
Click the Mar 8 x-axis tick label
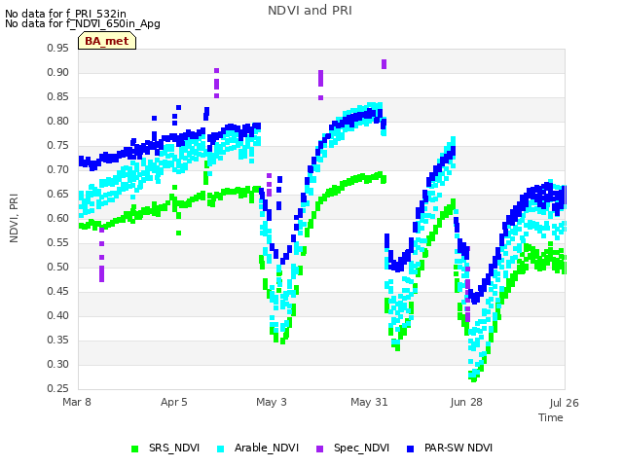[x=77, y=402]
